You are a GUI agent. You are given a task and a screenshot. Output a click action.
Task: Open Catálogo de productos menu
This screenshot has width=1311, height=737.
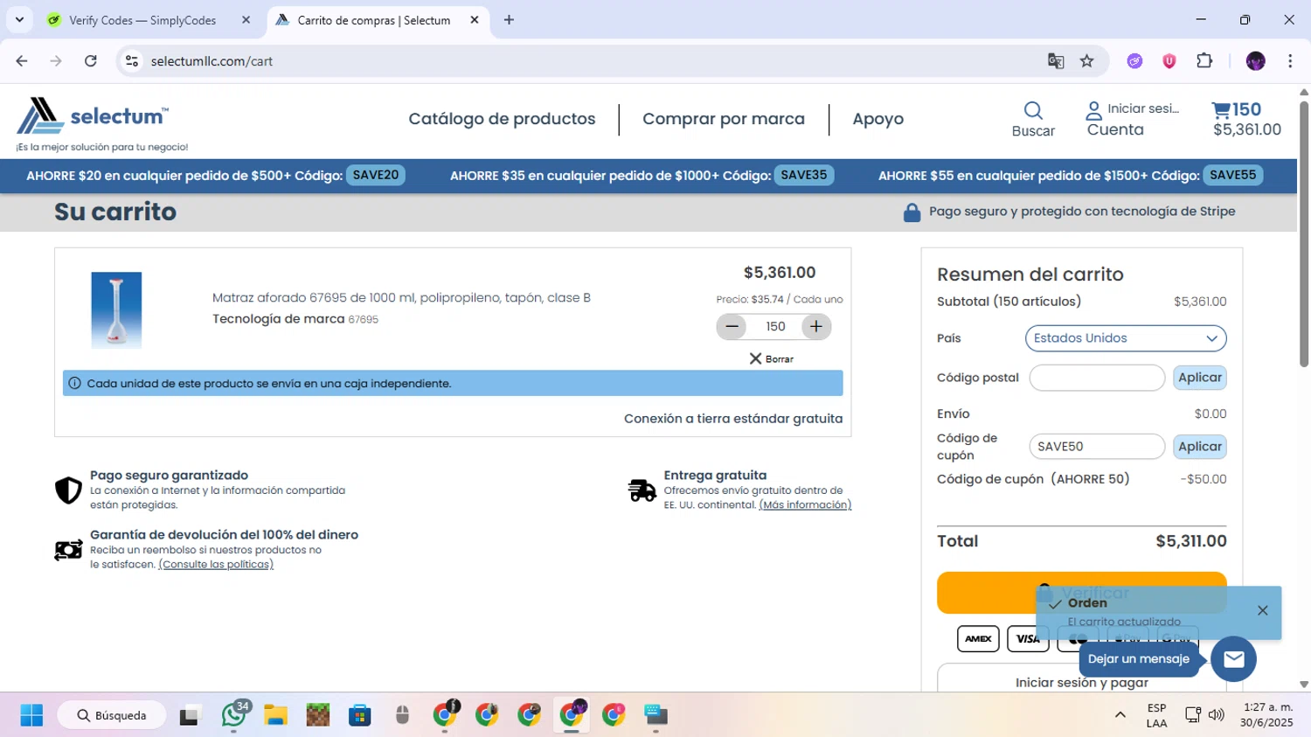click(x=502, y=119)
